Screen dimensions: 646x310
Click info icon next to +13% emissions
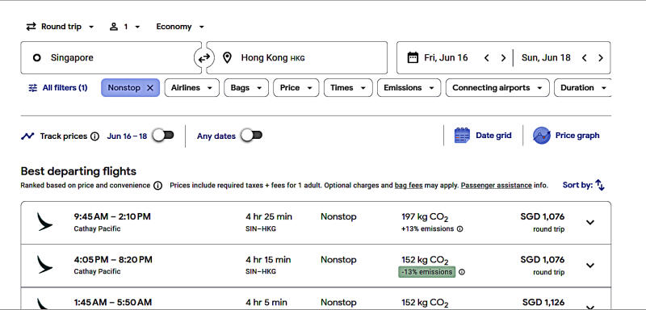pos(459,229)
